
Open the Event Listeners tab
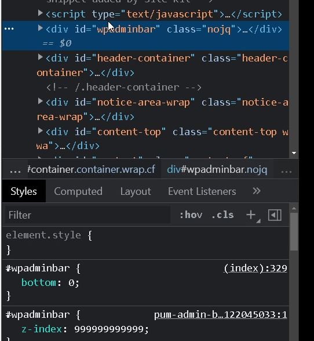(x=202, y=191)
